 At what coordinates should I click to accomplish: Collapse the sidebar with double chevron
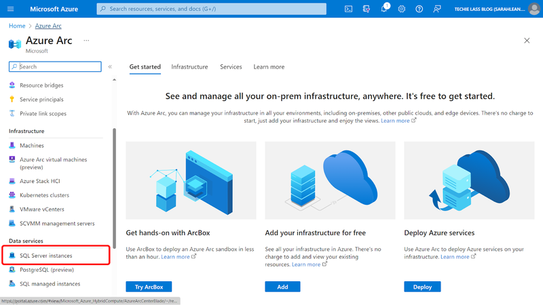110,66
